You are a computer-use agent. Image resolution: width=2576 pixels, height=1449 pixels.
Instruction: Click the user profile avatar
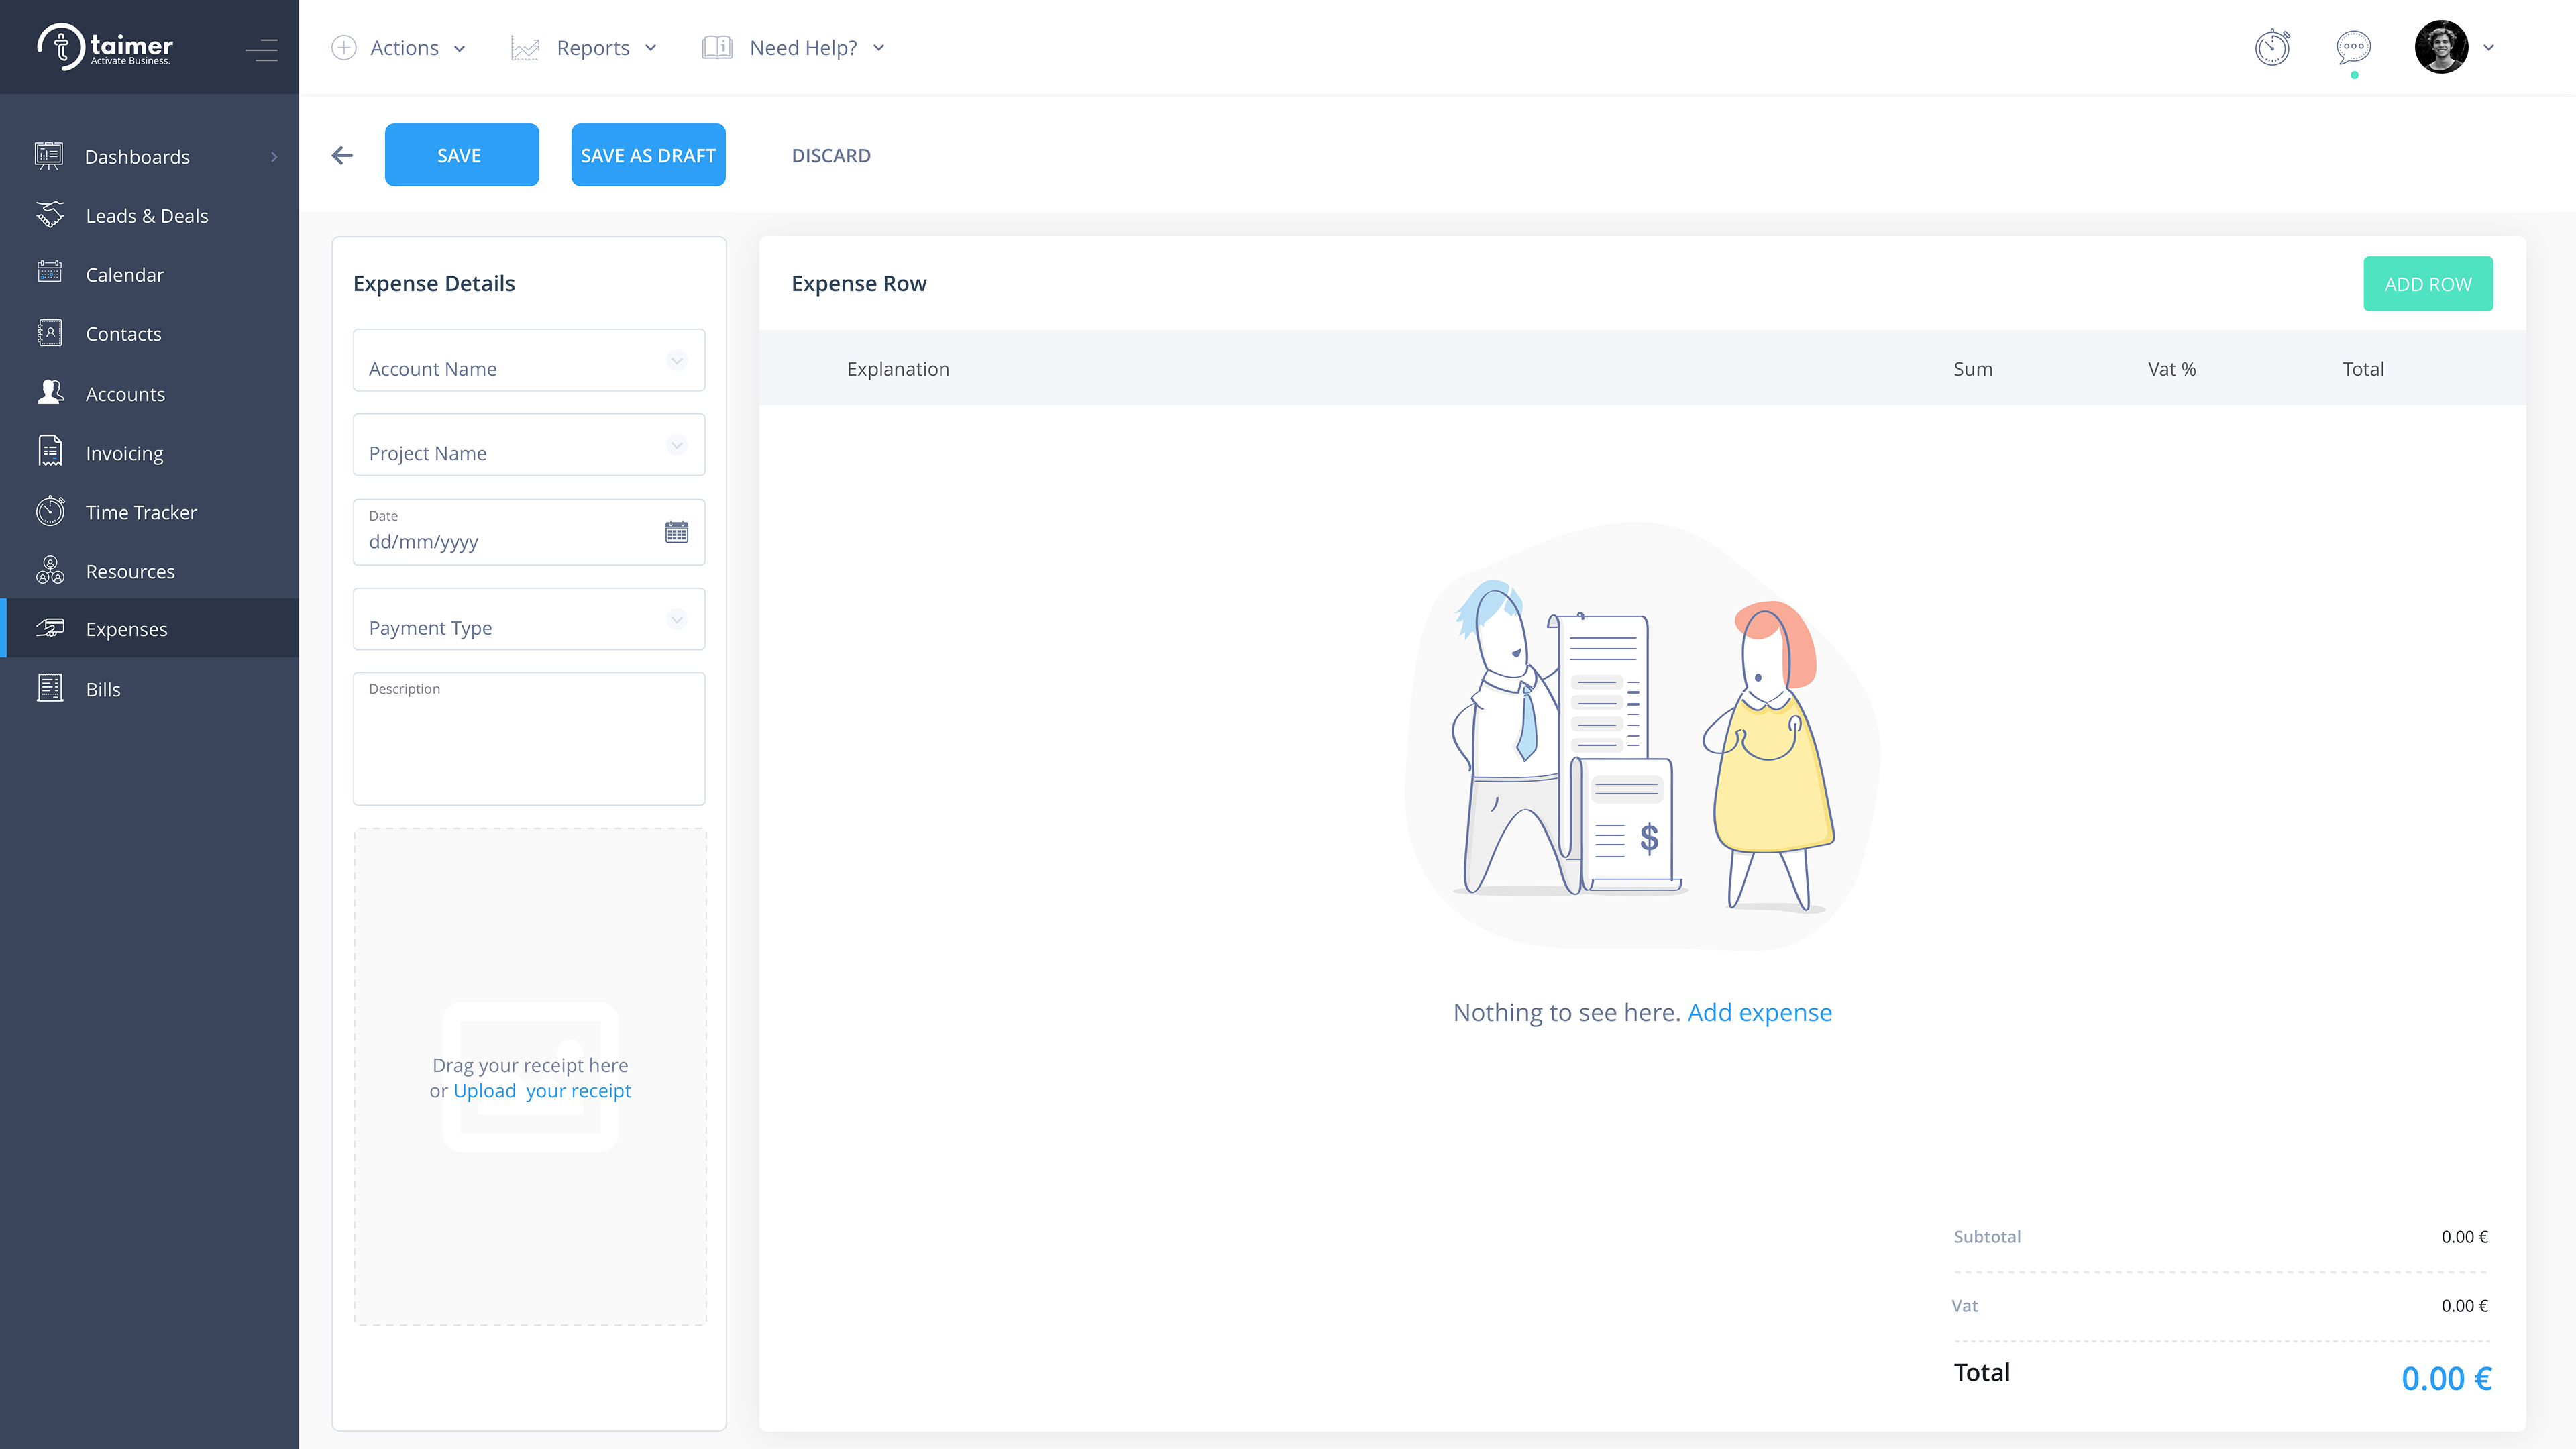point(2441,47)
